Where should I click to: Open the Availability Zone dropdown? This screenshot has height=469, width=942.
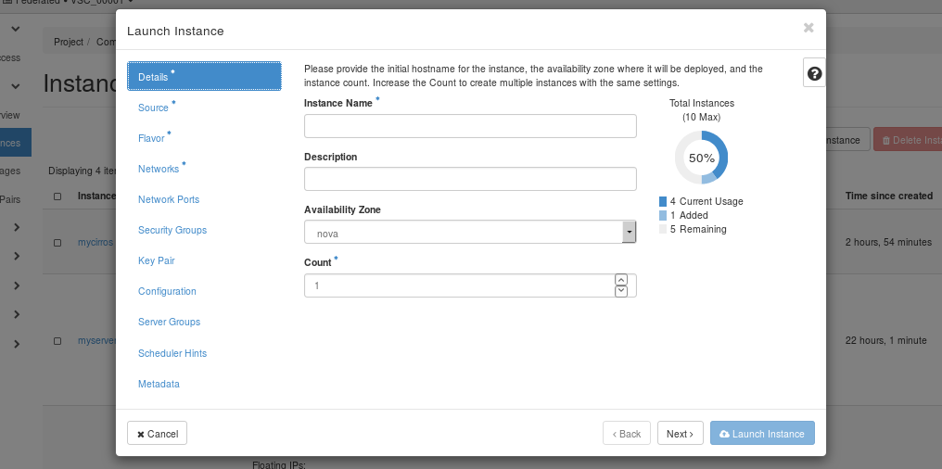(470, 232)
